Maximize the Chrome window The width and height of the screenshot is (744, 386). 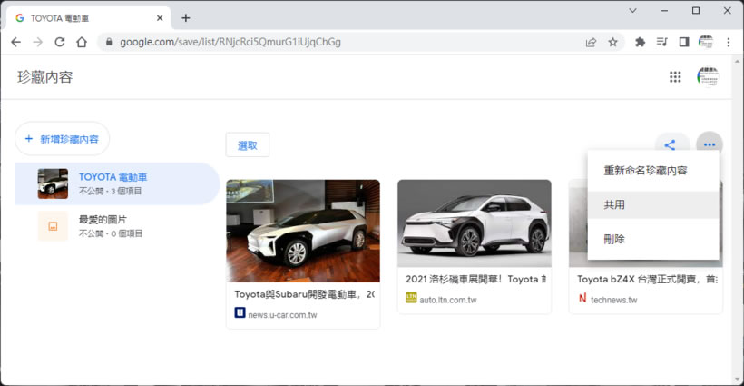point(696,11)
